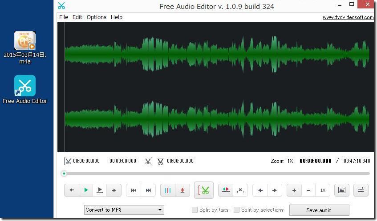Select the 2015年03月14日.m4a desktop file icon
The width and height of the screenshot is (377, 221).
(25, 47)
